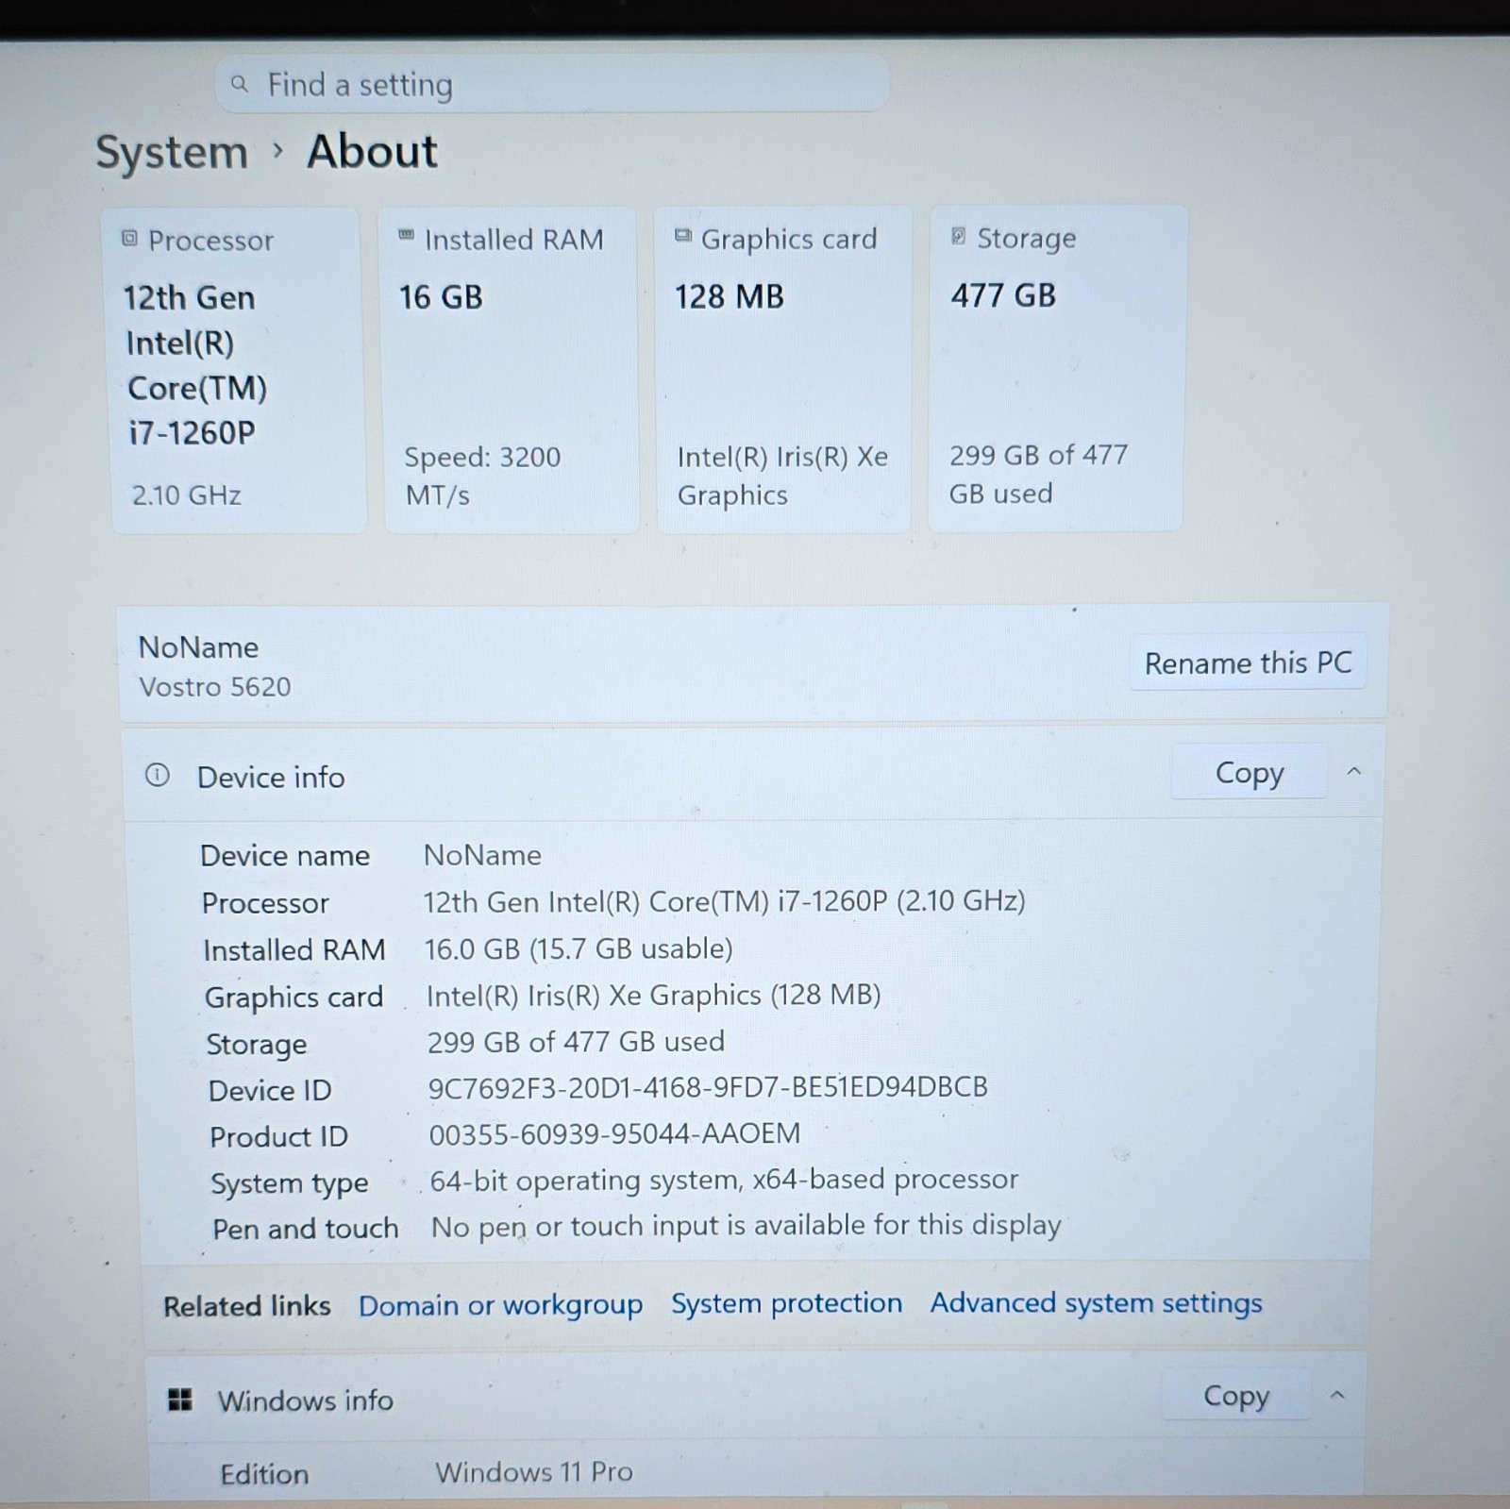Select the Windows 11 Pro edition value
The image size is (1510, 1509).
pyautogui.click(x=534, y=1472)
